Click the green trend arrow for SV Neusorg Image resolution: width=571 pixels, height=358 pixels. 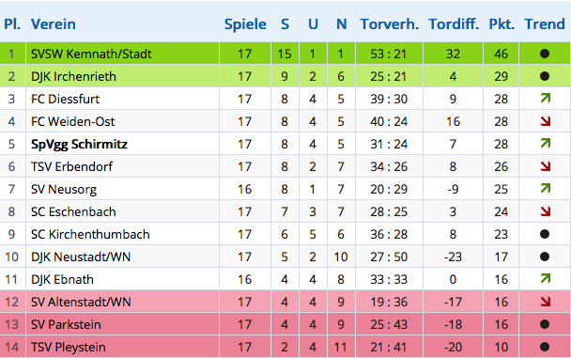(x=545, y=189)
